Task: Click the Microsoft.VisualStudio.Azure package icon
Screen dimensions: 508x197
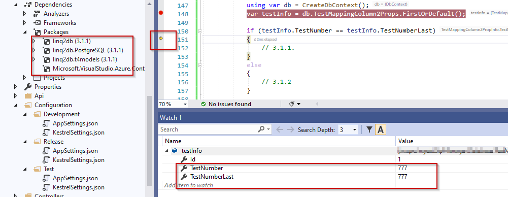Action: pos(47,69)
